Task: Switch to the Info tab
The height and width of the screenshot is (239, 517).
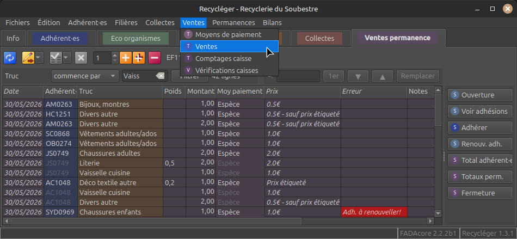Action: (13, 38)
